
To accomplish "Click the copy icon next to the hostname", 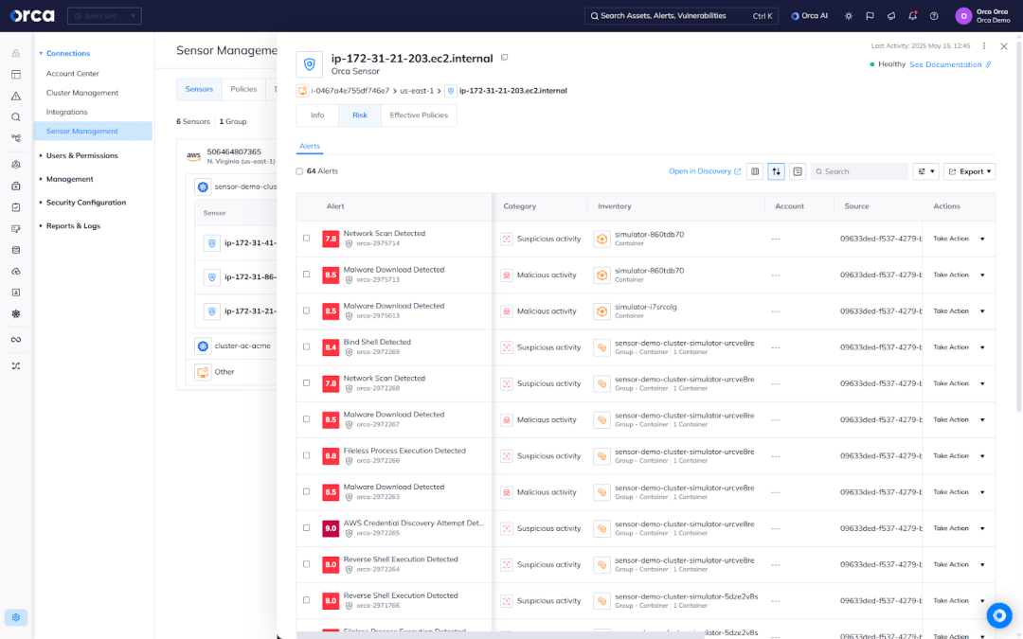I will [504, 58].
